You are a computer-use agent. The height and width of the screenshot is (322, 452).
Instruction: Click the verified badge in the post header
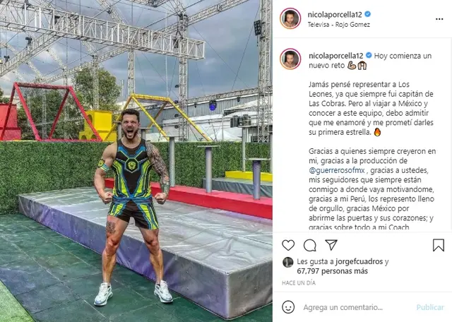click(x=367, y=14)
